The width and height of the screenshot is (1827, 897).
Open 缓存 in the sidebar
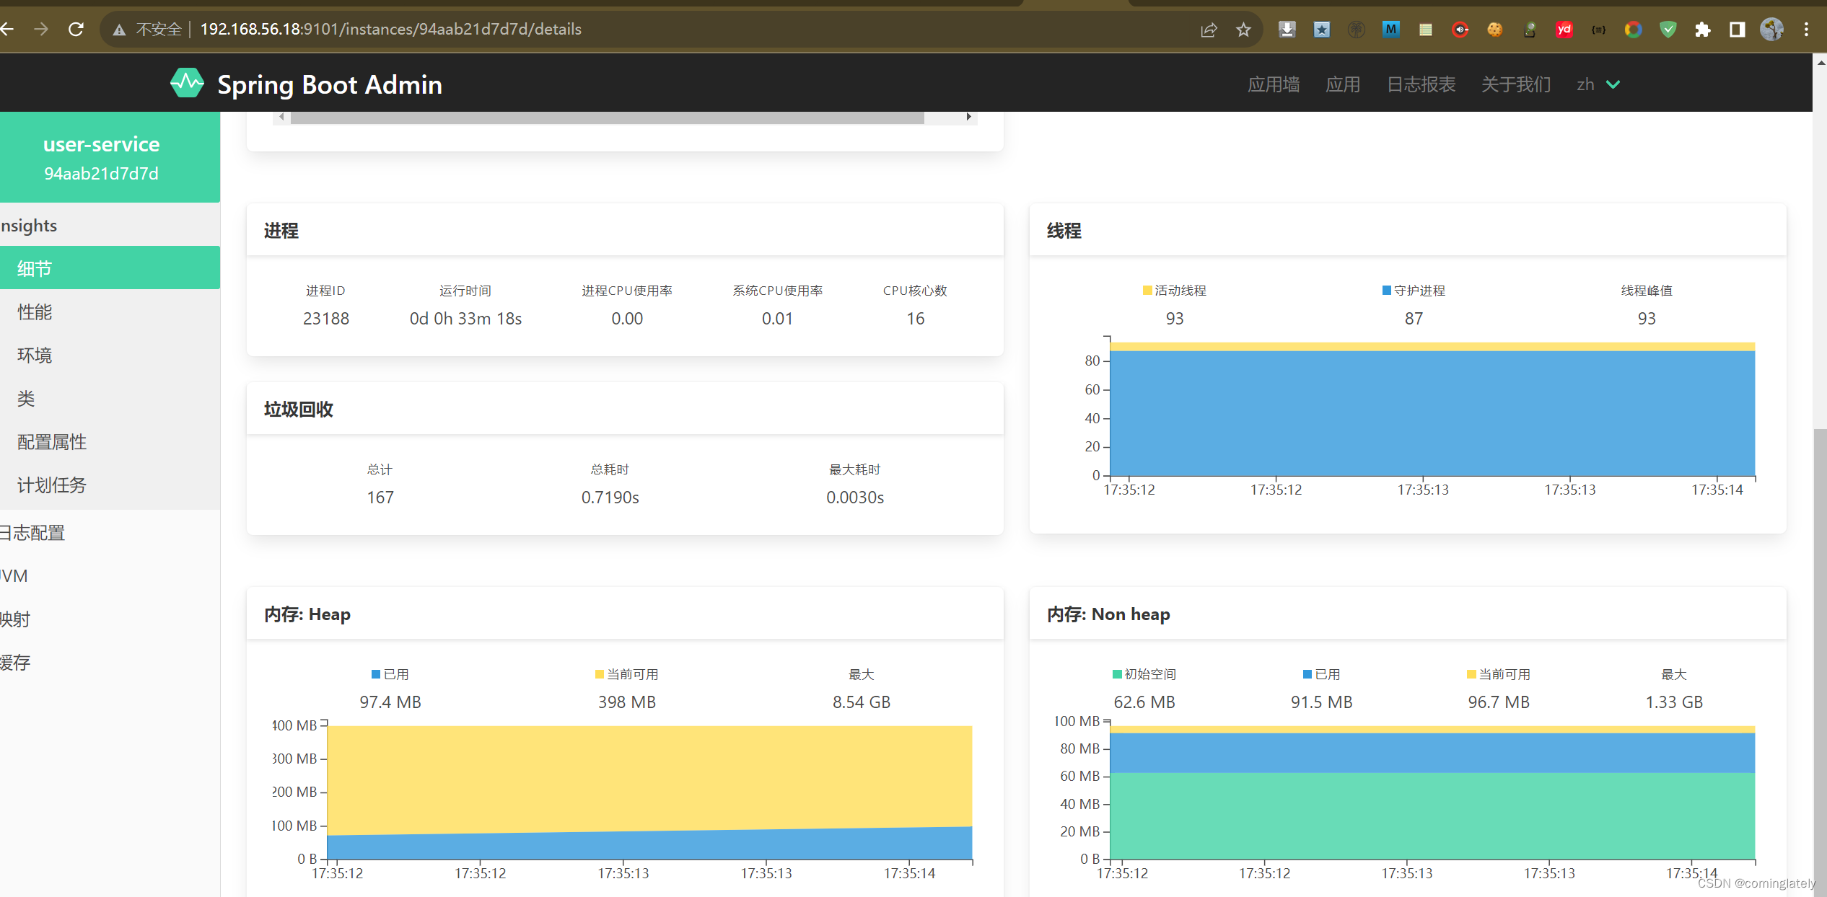[110, 663]
